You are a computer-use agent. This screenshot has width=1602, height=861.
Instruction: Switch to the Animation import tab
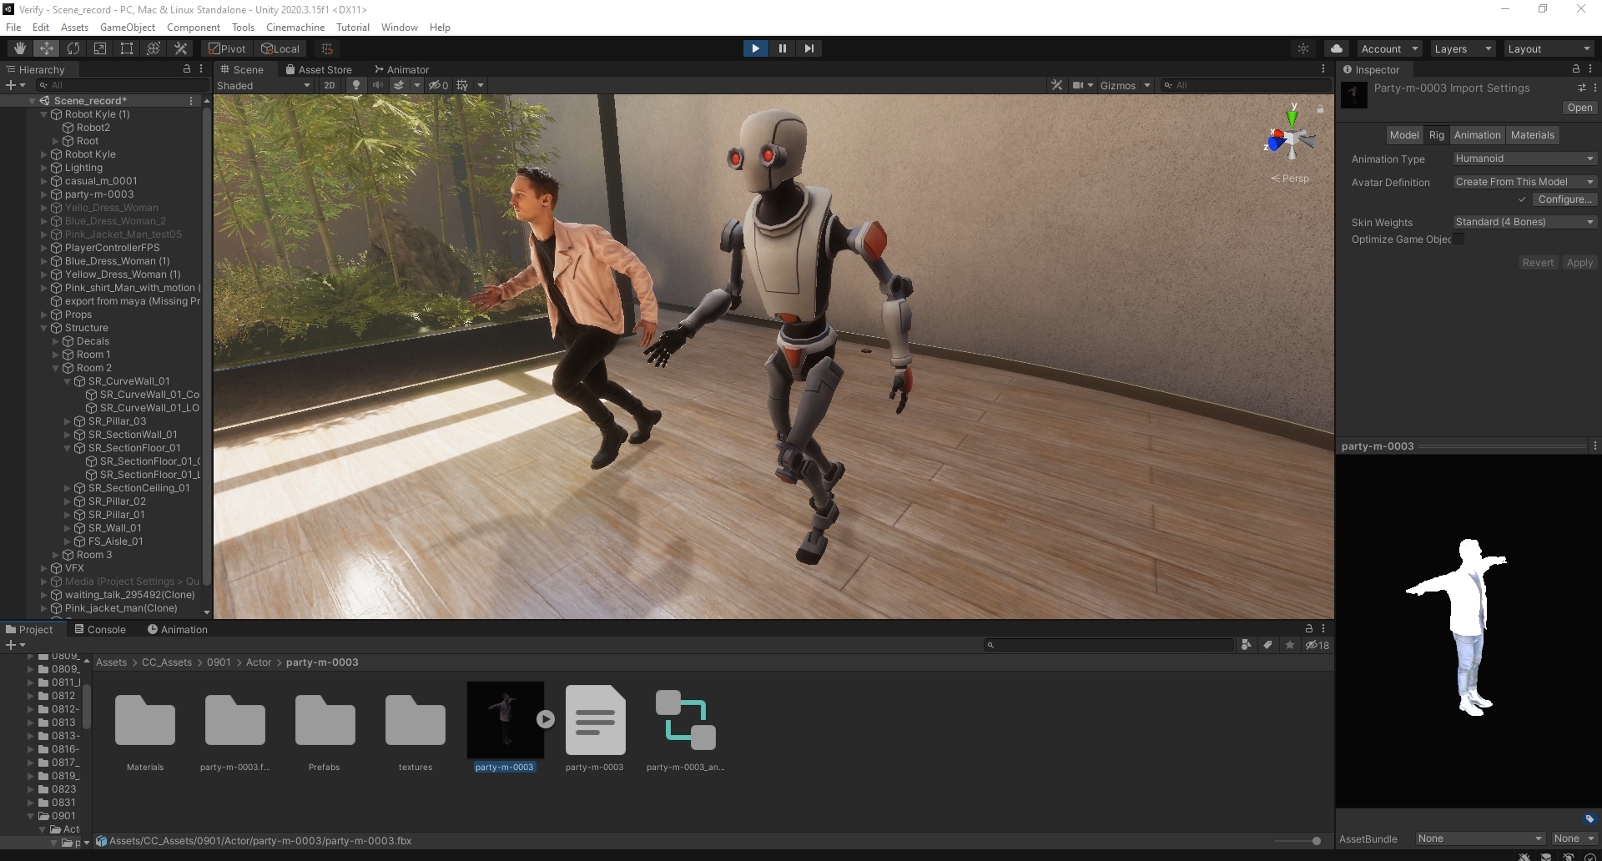coord(1477,134)
